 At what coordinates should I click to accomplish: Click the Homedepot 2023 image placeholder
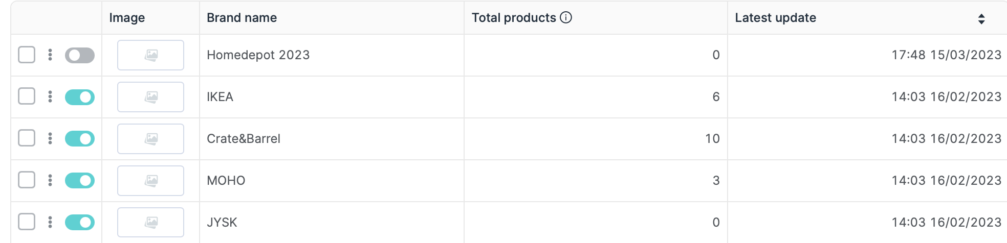[x=150, y=55]
